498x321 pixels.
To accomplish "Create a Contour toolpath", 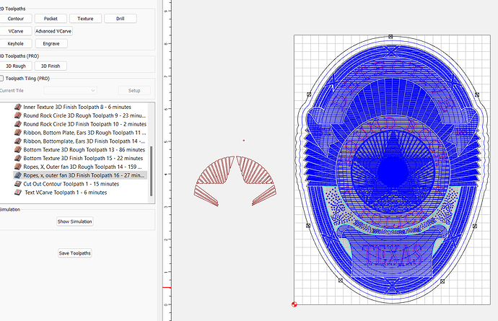I will (16, 18).
